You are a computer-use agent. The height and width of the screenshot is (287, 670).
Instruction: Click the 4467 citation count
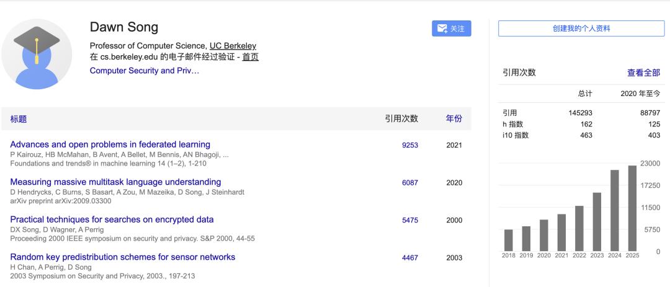pyautogui.click(x=410, y=257)
